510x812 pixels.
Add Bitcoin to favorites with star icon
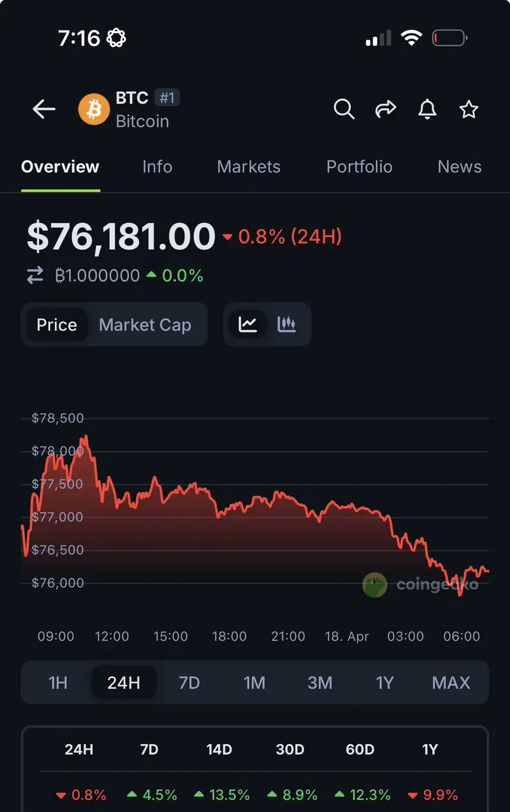pyautogui.click(x=469, y=109)
